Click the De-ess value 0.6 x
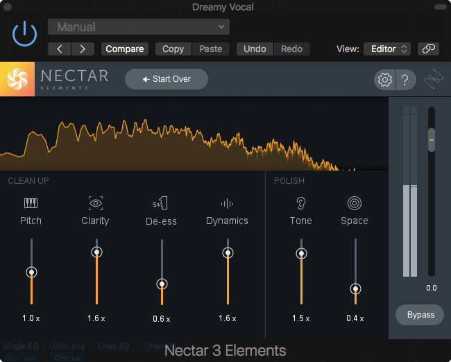The height and width of the screenshot is (362, 451). (162, 319)
